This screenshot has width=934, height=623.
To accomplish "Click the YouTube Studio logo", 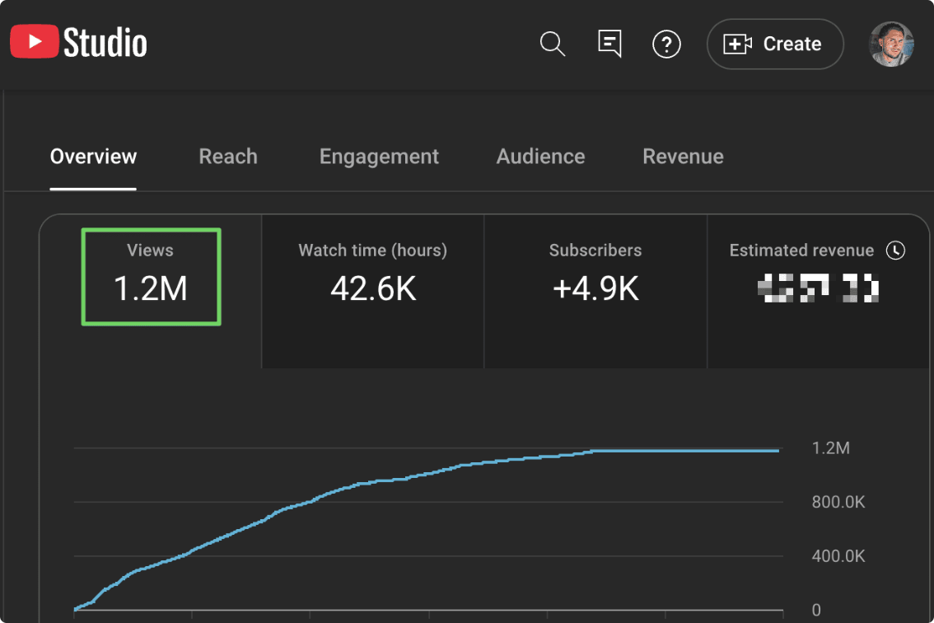I will tap(78, 43).
